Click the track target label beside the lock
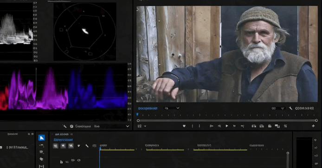Image resolution: width=322 pixels, height=168 pixels. click(67, 162)
